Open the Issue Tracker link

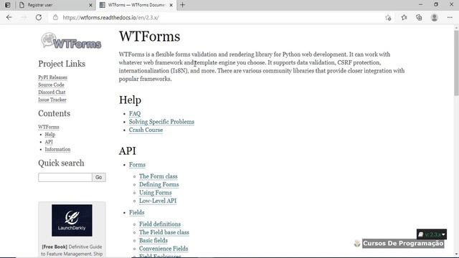[52, 100]
